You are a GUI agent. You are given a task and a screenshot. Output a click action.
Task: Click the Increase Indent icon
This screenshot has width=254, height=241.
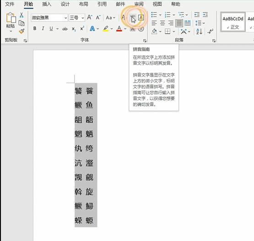coord(205,15)
